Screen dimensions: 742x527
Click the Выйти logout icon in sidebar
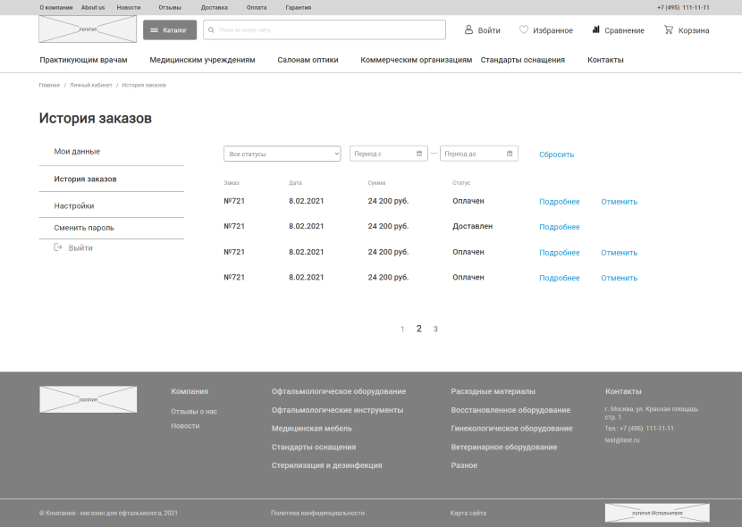coord(58,247)
